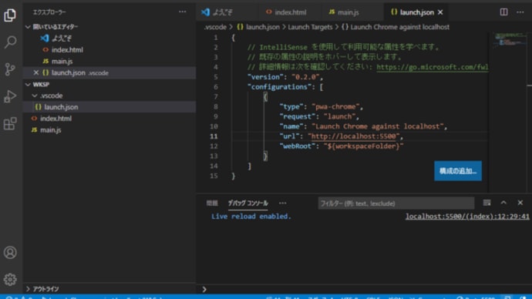Click the エクスプローラー panel title
Image resolution: width=532 pixels, height=299 pixels.
[x=49, y=12]
